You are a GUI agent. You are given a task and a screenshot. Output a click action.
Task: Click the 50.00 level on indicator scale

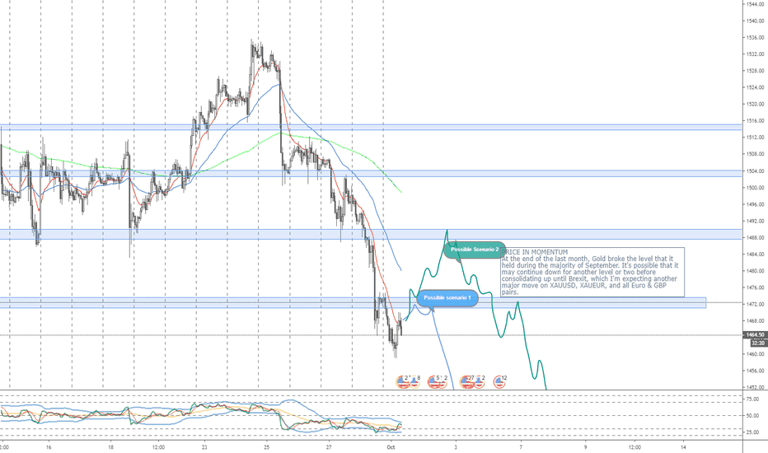point(753,416)
